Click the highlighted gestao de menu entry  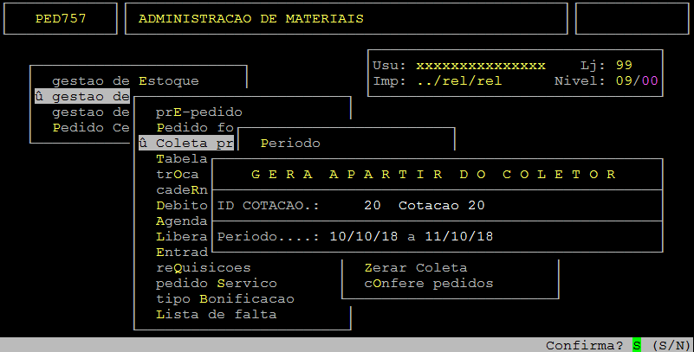pyautogui.click(x=82, y=97)
